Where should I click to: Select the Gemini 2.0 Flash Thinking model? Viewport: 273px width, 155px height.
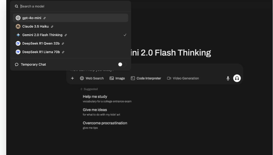pyautogui.click(x=70, y=35)
